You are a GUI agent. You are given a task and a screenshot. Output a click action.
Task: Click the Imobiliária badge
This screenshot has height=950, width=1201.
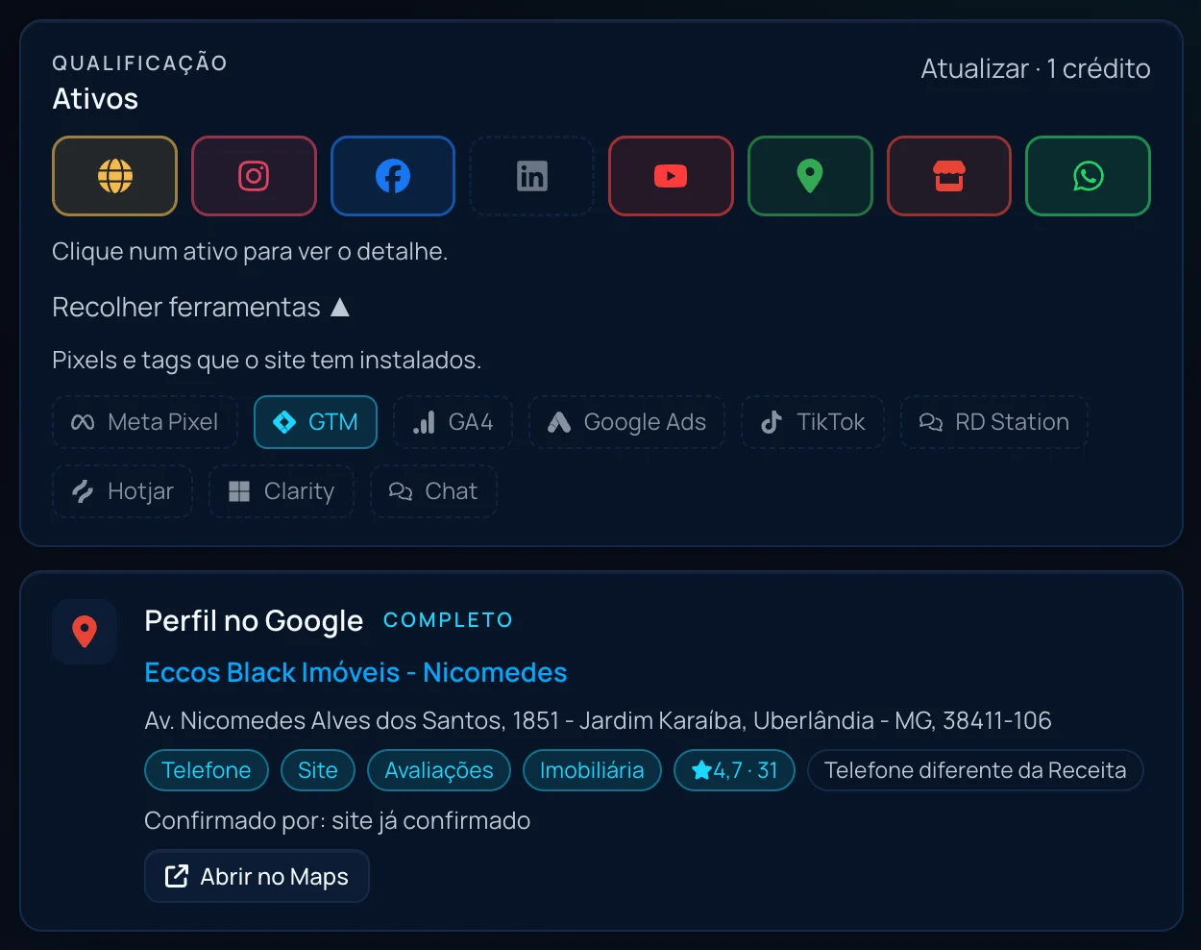(x=592, y=770)
